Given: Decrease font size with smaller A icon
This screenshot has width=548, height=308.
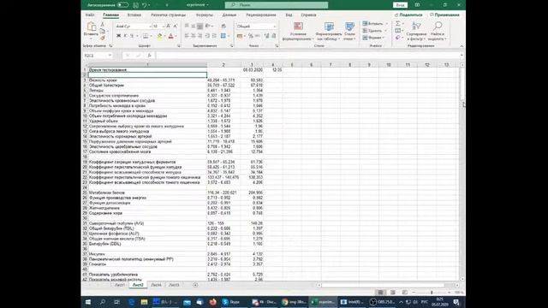Looking at the screenshot, I should pyautogui.click(x=175, y=27).
